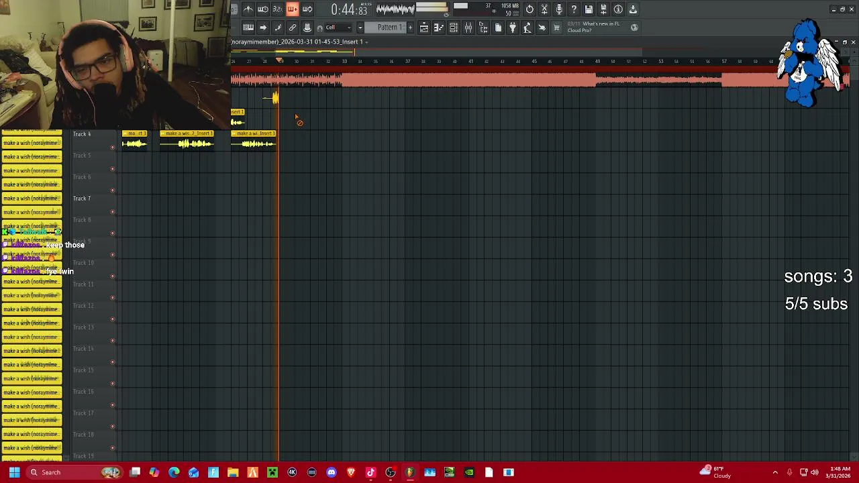Viewport: 859px width, 483px height.
Task: Click the orange playhead marker on the timeline ruler
Action: (x=280, y=61)
